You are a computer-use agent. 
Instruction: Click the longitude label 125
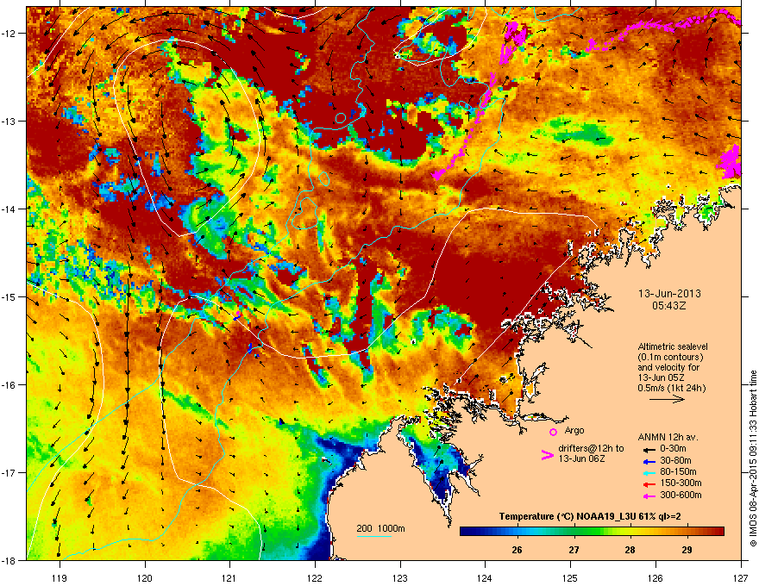click(570, 577)
